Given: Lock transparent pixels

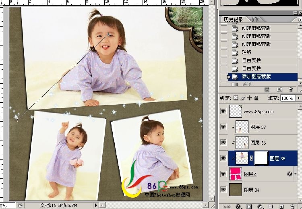Looking at the screenshot, I should 236,98.
